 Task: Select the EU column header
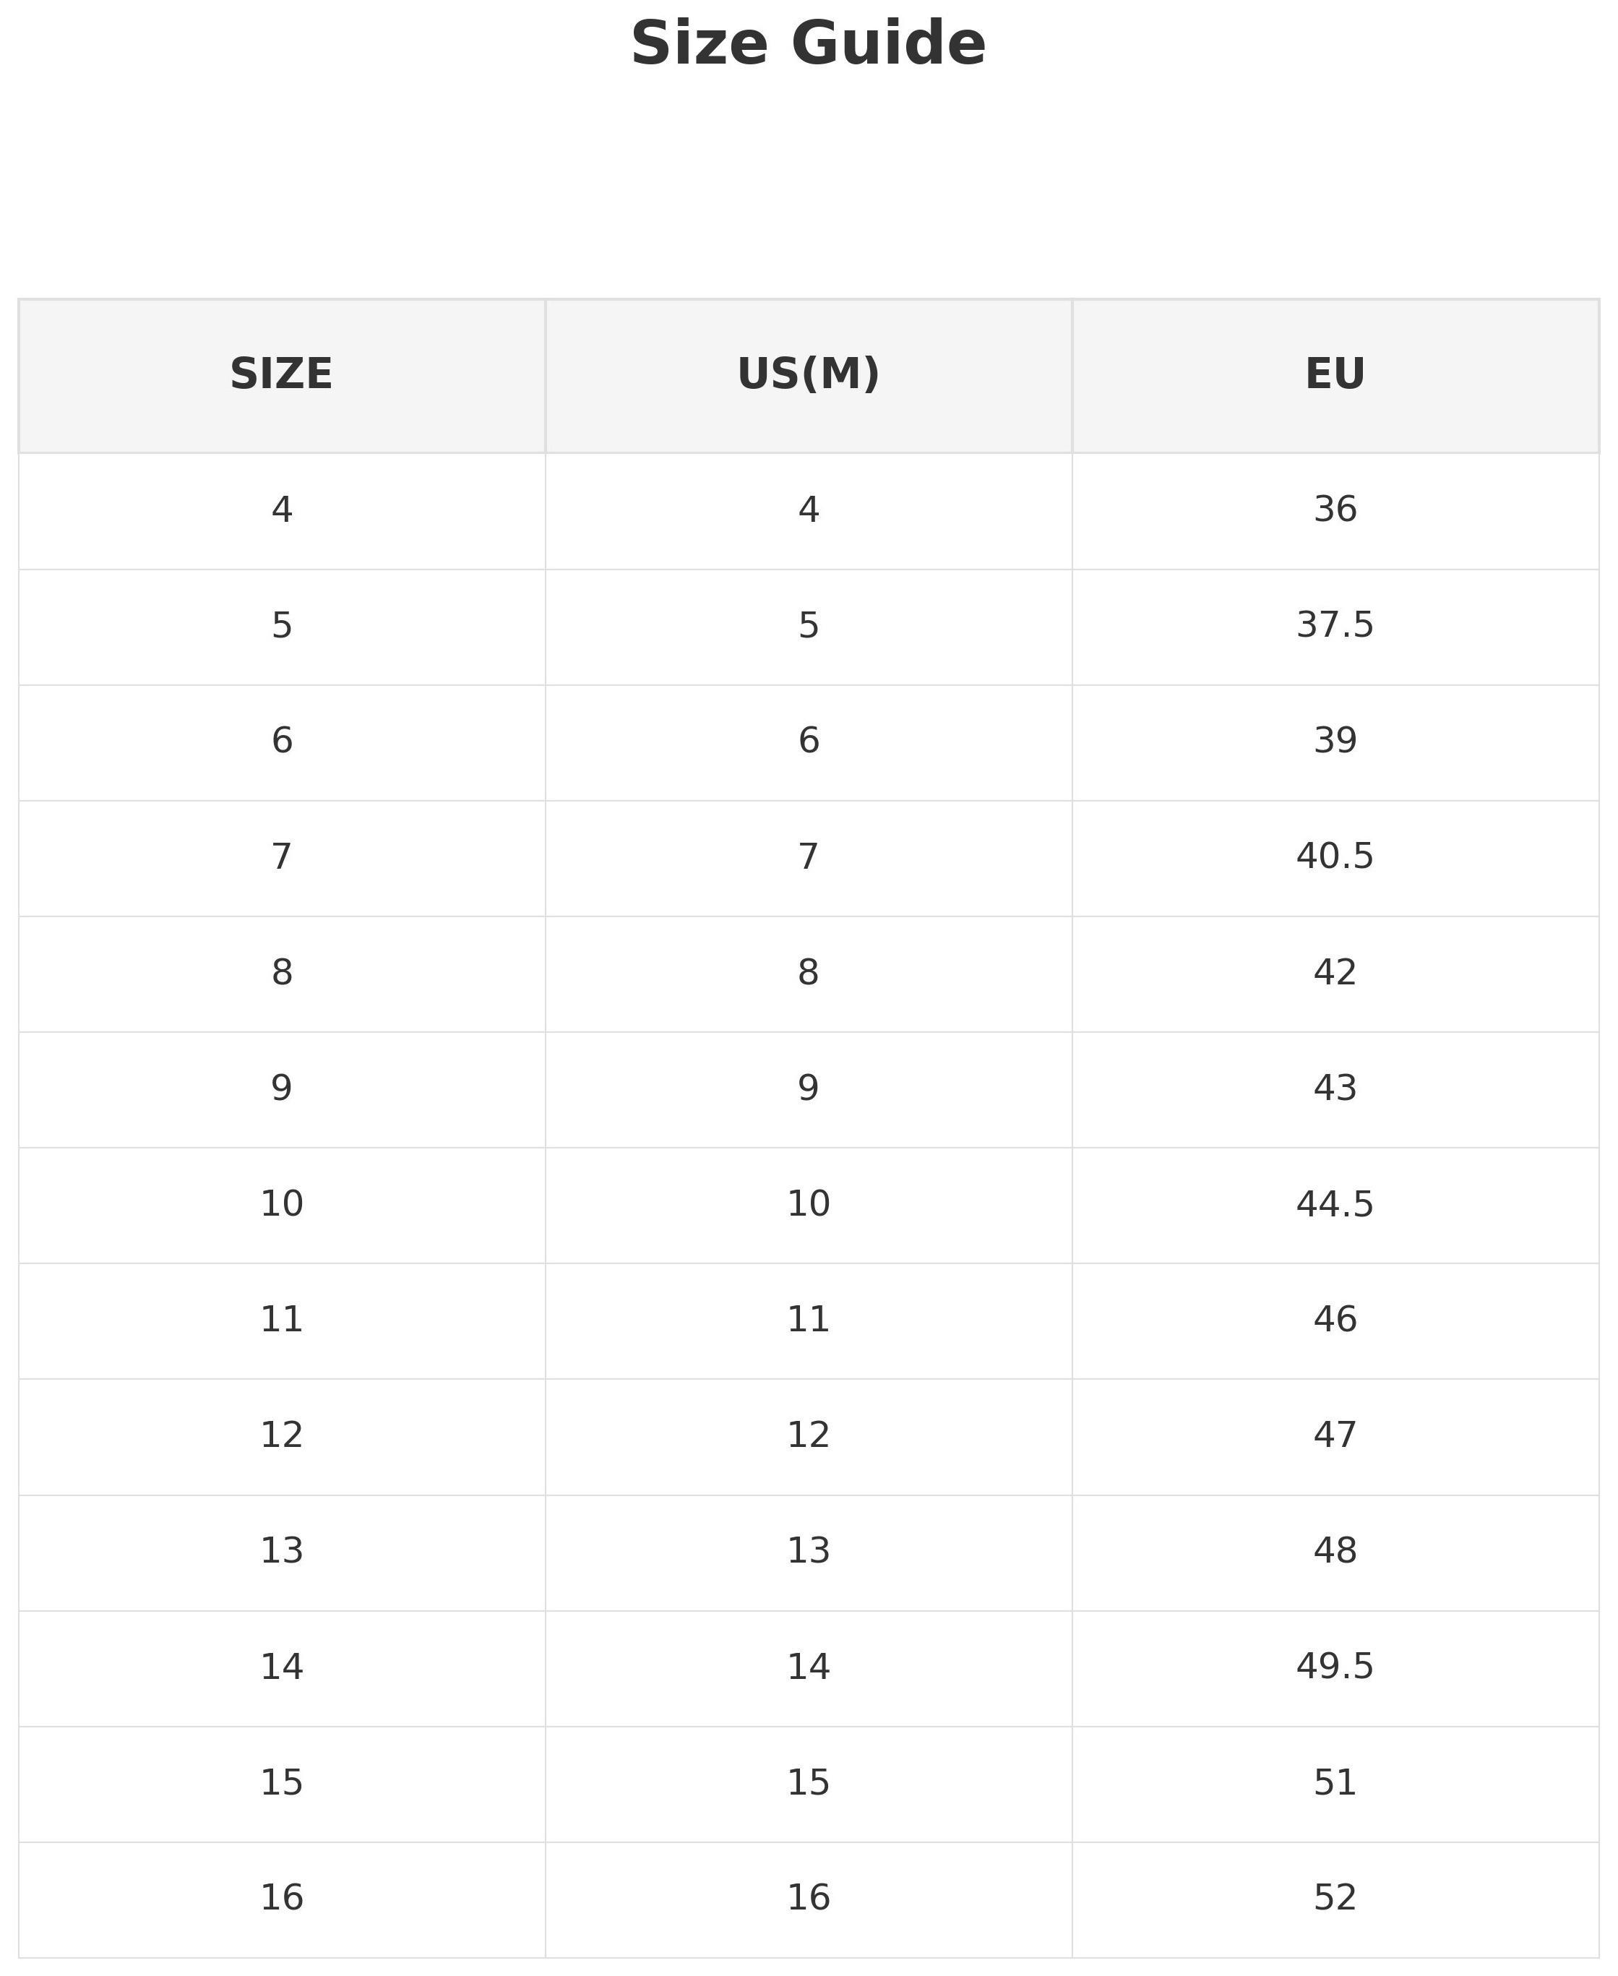click(x=1335, y=374)
